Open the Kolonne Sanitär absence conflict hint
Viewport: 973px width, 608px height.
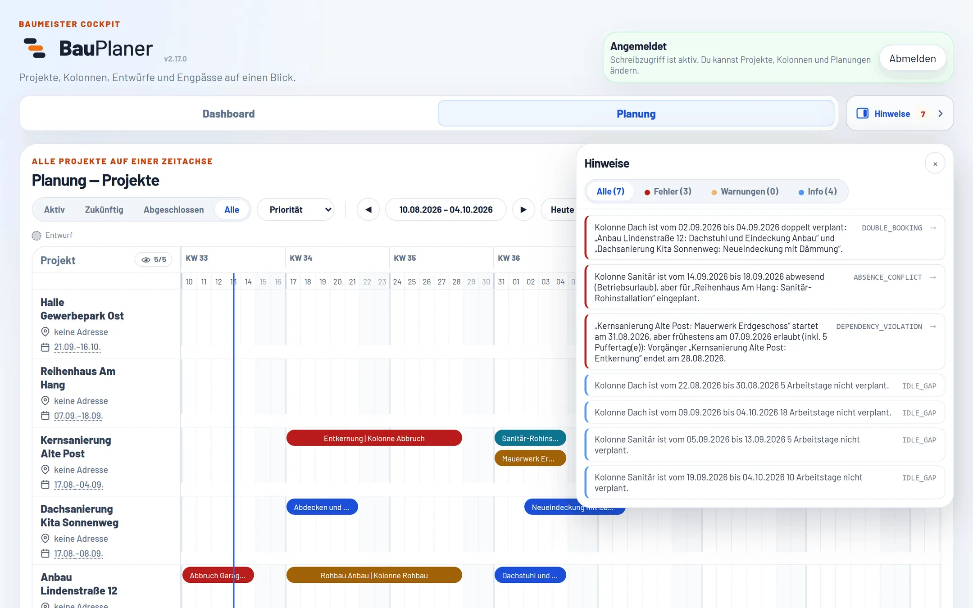[x=765, y=287]
